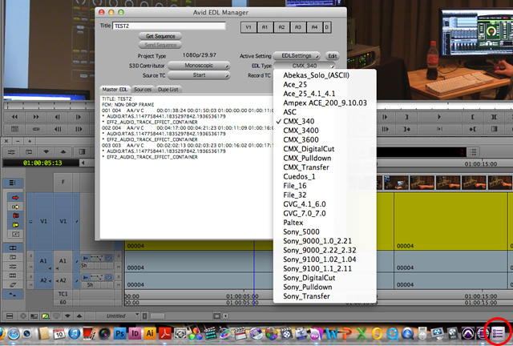Toggle the V1 source track selector

pos(43,221)
